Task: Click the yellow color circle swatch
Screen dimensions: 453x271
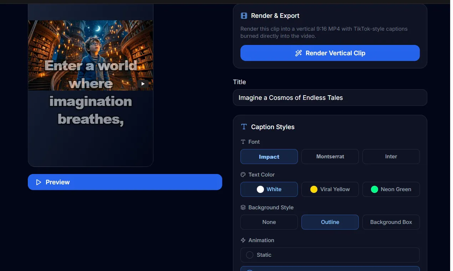Action: tap(314, 189)
